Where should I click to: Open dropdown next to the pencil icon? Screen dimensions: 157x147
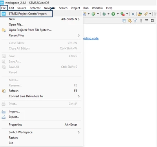[150, 14]
